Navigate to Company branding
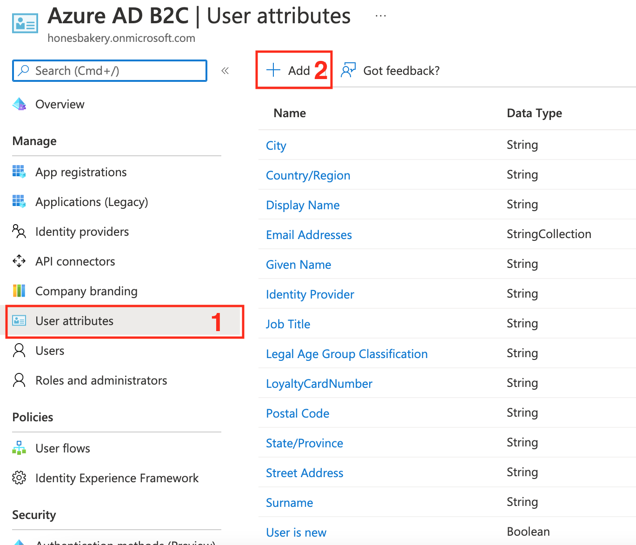This screenshot has height=545, width=636. click(x=86, y=291)
